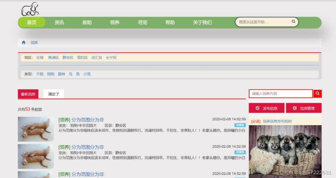This screenshot has width=336, height=178.
Task: Click the first listing's 2020-02-08 14:52:59 timestamp
Action: 229,119
